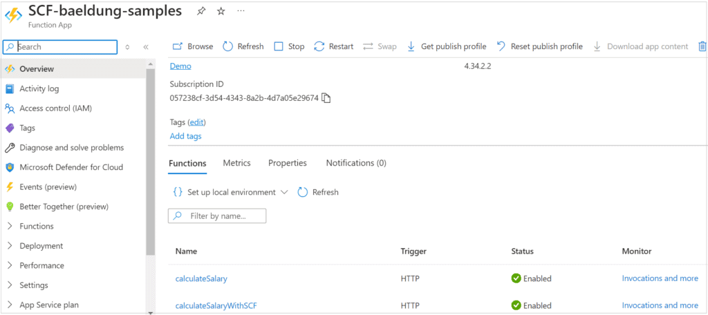
Task: Click the Add tags link
Action: (x=185, y=136)
